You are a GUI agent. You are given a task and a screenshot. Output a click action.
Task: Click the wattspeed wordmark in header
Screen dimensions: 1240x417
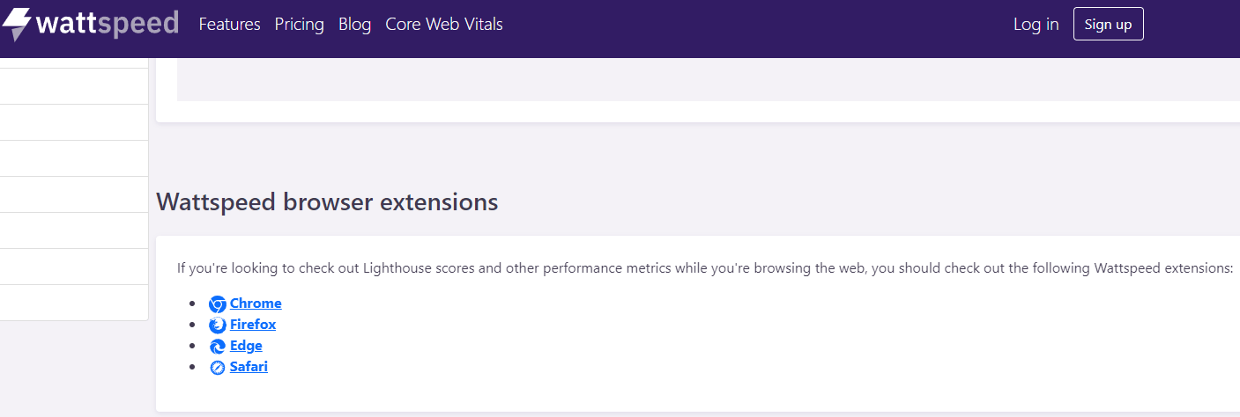click(x=107, y=23)
